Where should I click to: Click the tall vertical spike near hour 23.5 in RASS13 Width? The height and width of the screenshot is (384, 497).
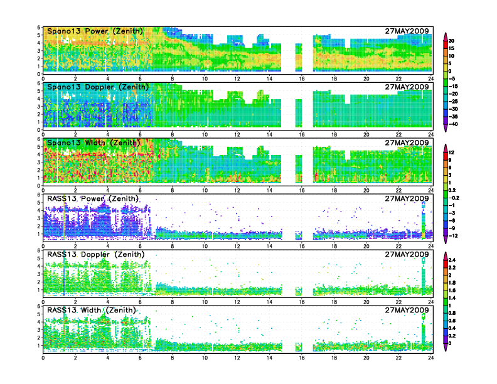[423, 331]
